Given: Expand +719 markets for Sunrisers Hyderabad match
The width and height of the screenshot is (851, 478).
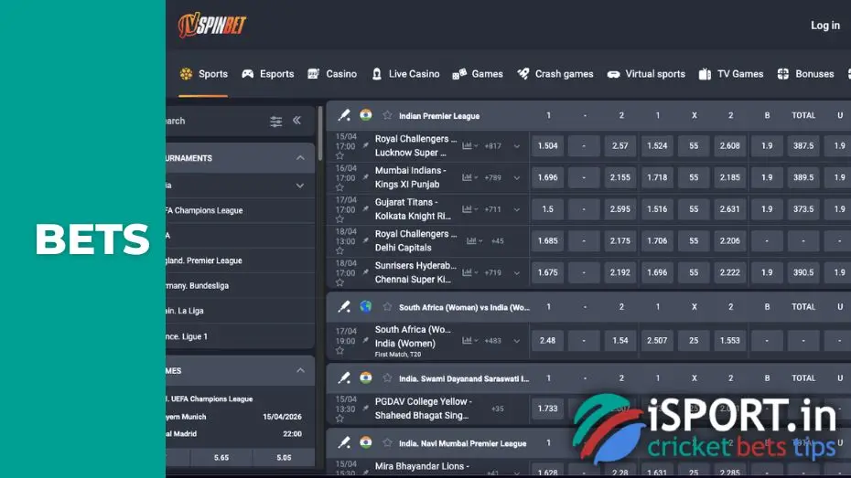Looking at the screenshot, I should pos(517,272).
